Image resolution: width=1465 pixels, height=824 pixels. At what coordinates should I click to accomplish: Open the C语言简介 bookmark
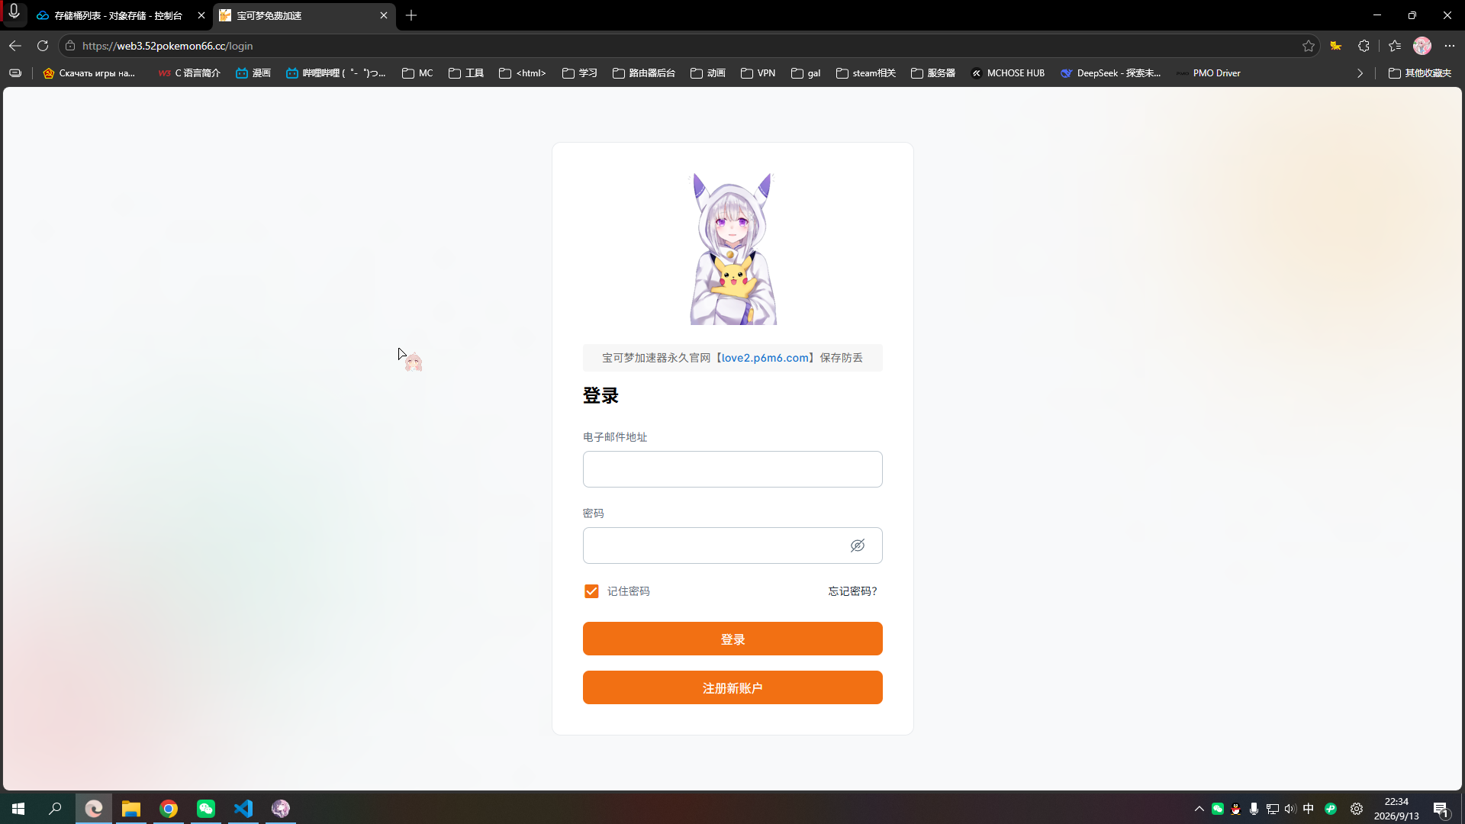pyautogui.click(x=189, y=73)
